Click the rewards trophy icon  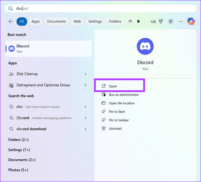coord(161,21)
